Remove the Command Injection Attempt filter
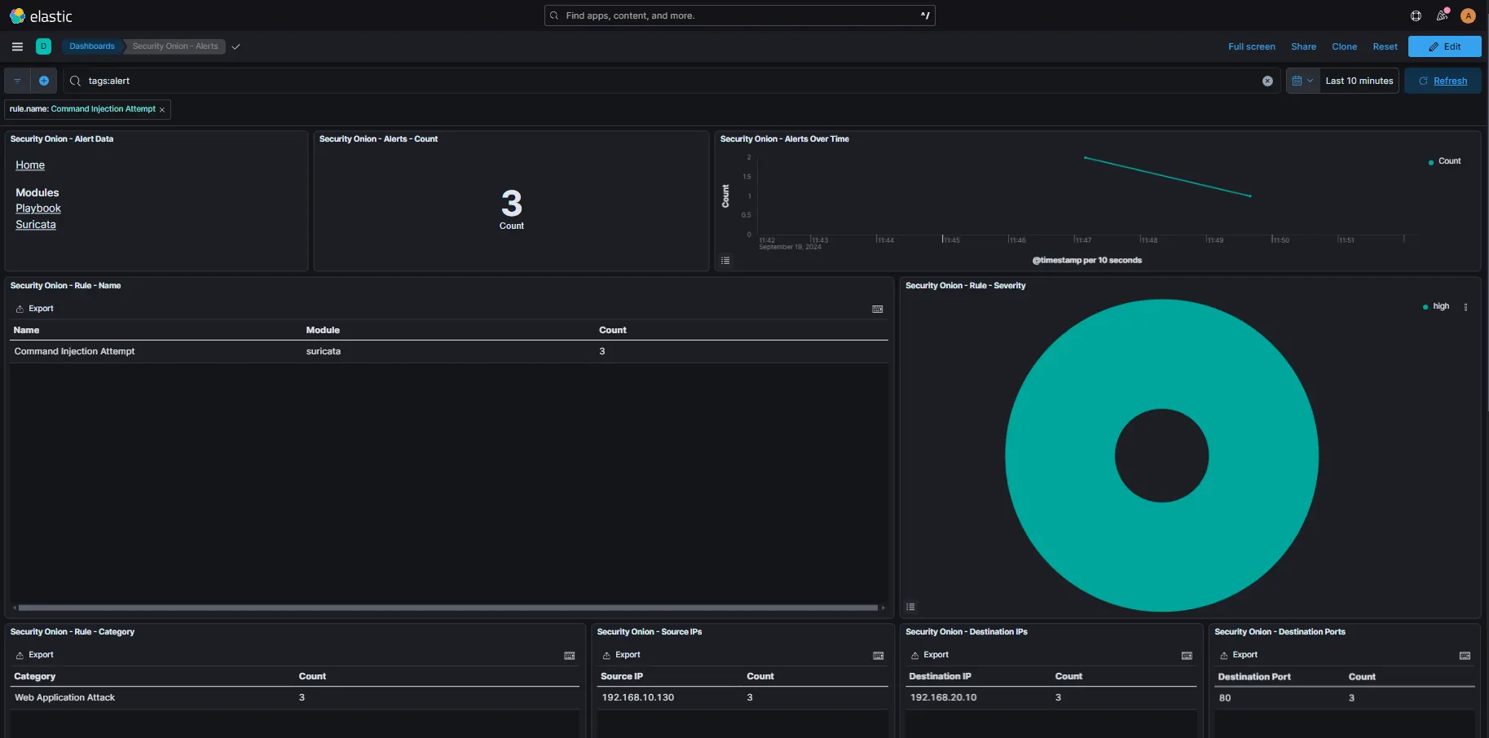The width and height of the screenshot is (1489, 738). pos(162,110)
